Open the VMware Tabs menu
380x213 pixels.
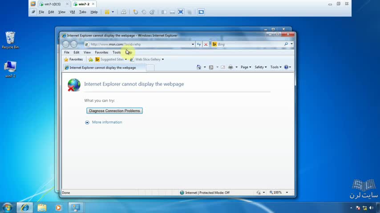click(x=83, y=12)
